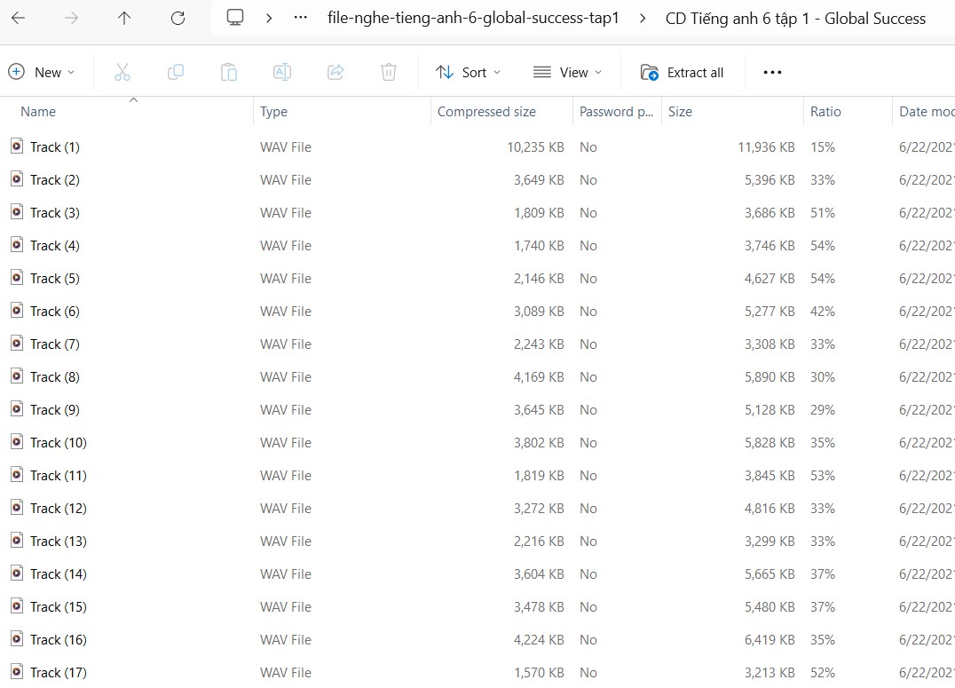Click the Back navigation arrow

coord(20,18)
